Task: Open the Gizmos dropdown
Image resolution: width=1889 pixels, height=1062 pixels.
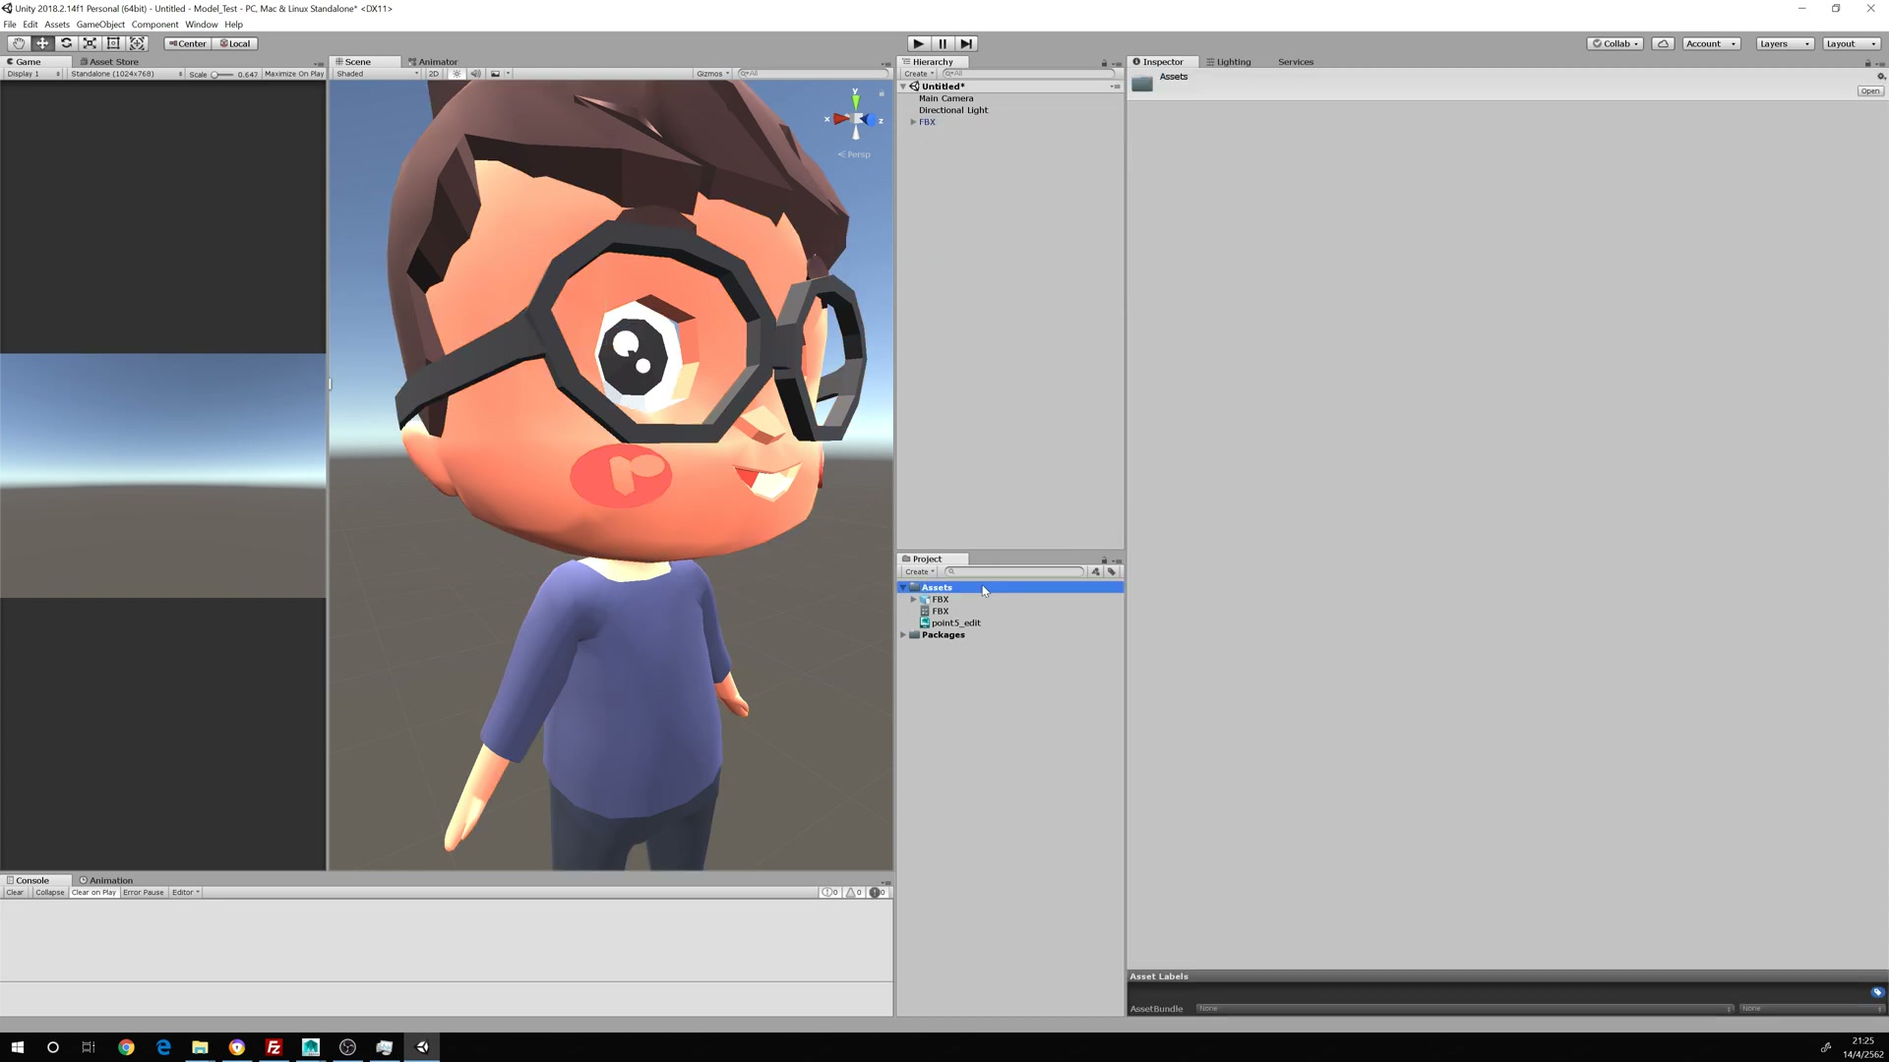Action: pyautogui.click(x=713, y=74)
